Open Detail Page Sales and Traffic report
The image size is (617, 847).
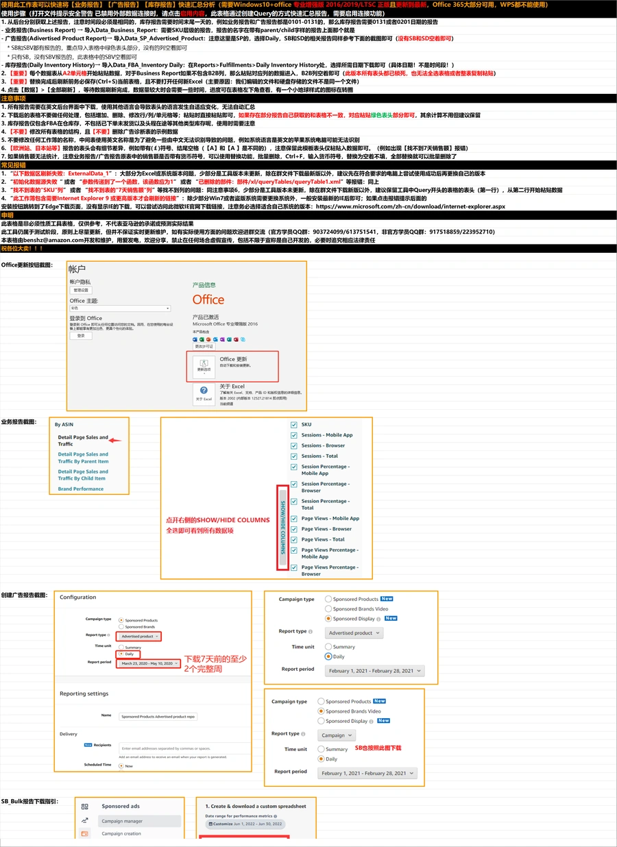coord(83,441)
